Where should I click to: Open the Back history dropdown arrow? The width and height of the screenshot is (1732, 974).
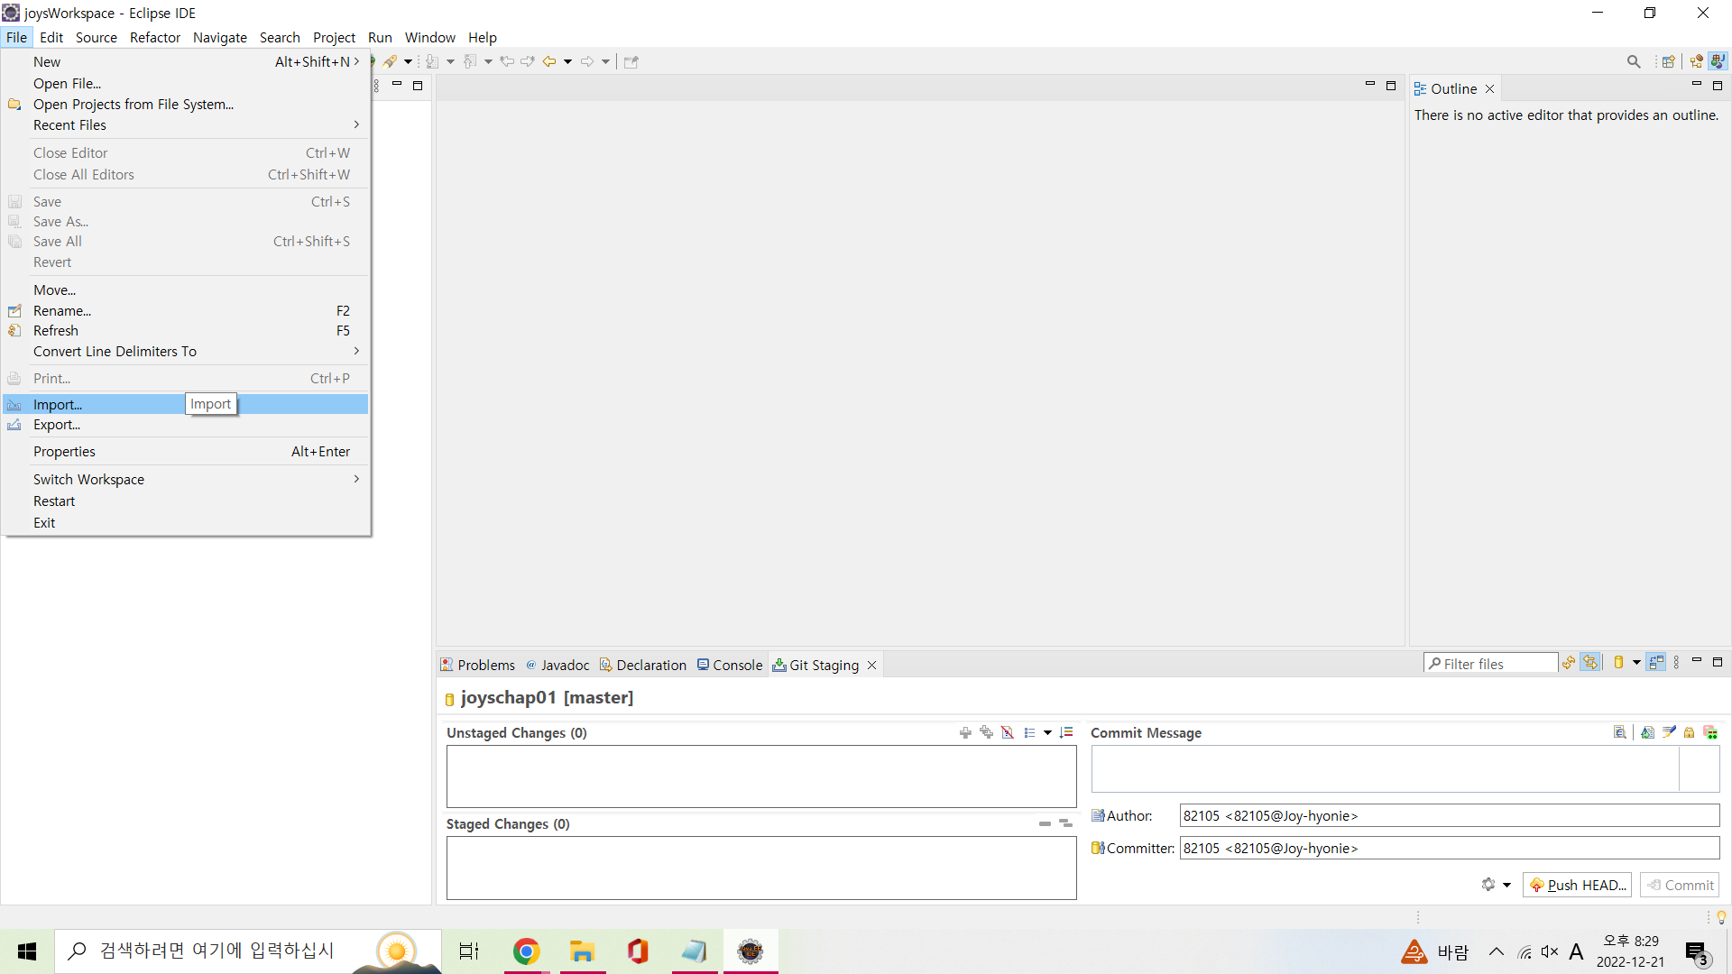567,61
